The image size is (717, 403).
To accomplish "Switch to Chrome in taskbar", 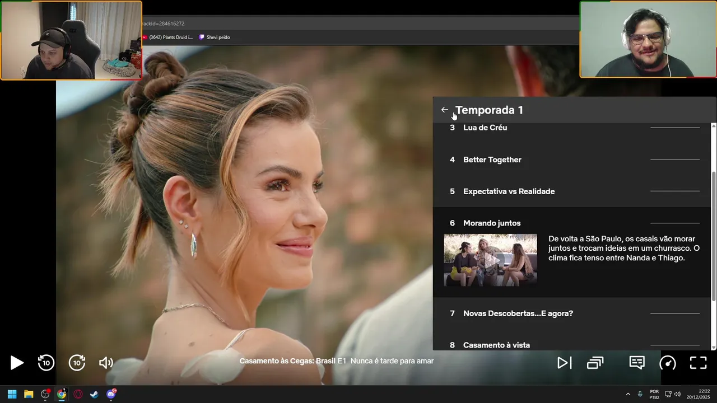I will 62,394.
